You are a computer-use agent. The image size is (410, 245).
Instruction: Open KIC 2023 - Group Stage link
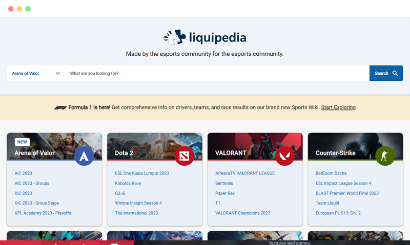click(x=36, y=203)
